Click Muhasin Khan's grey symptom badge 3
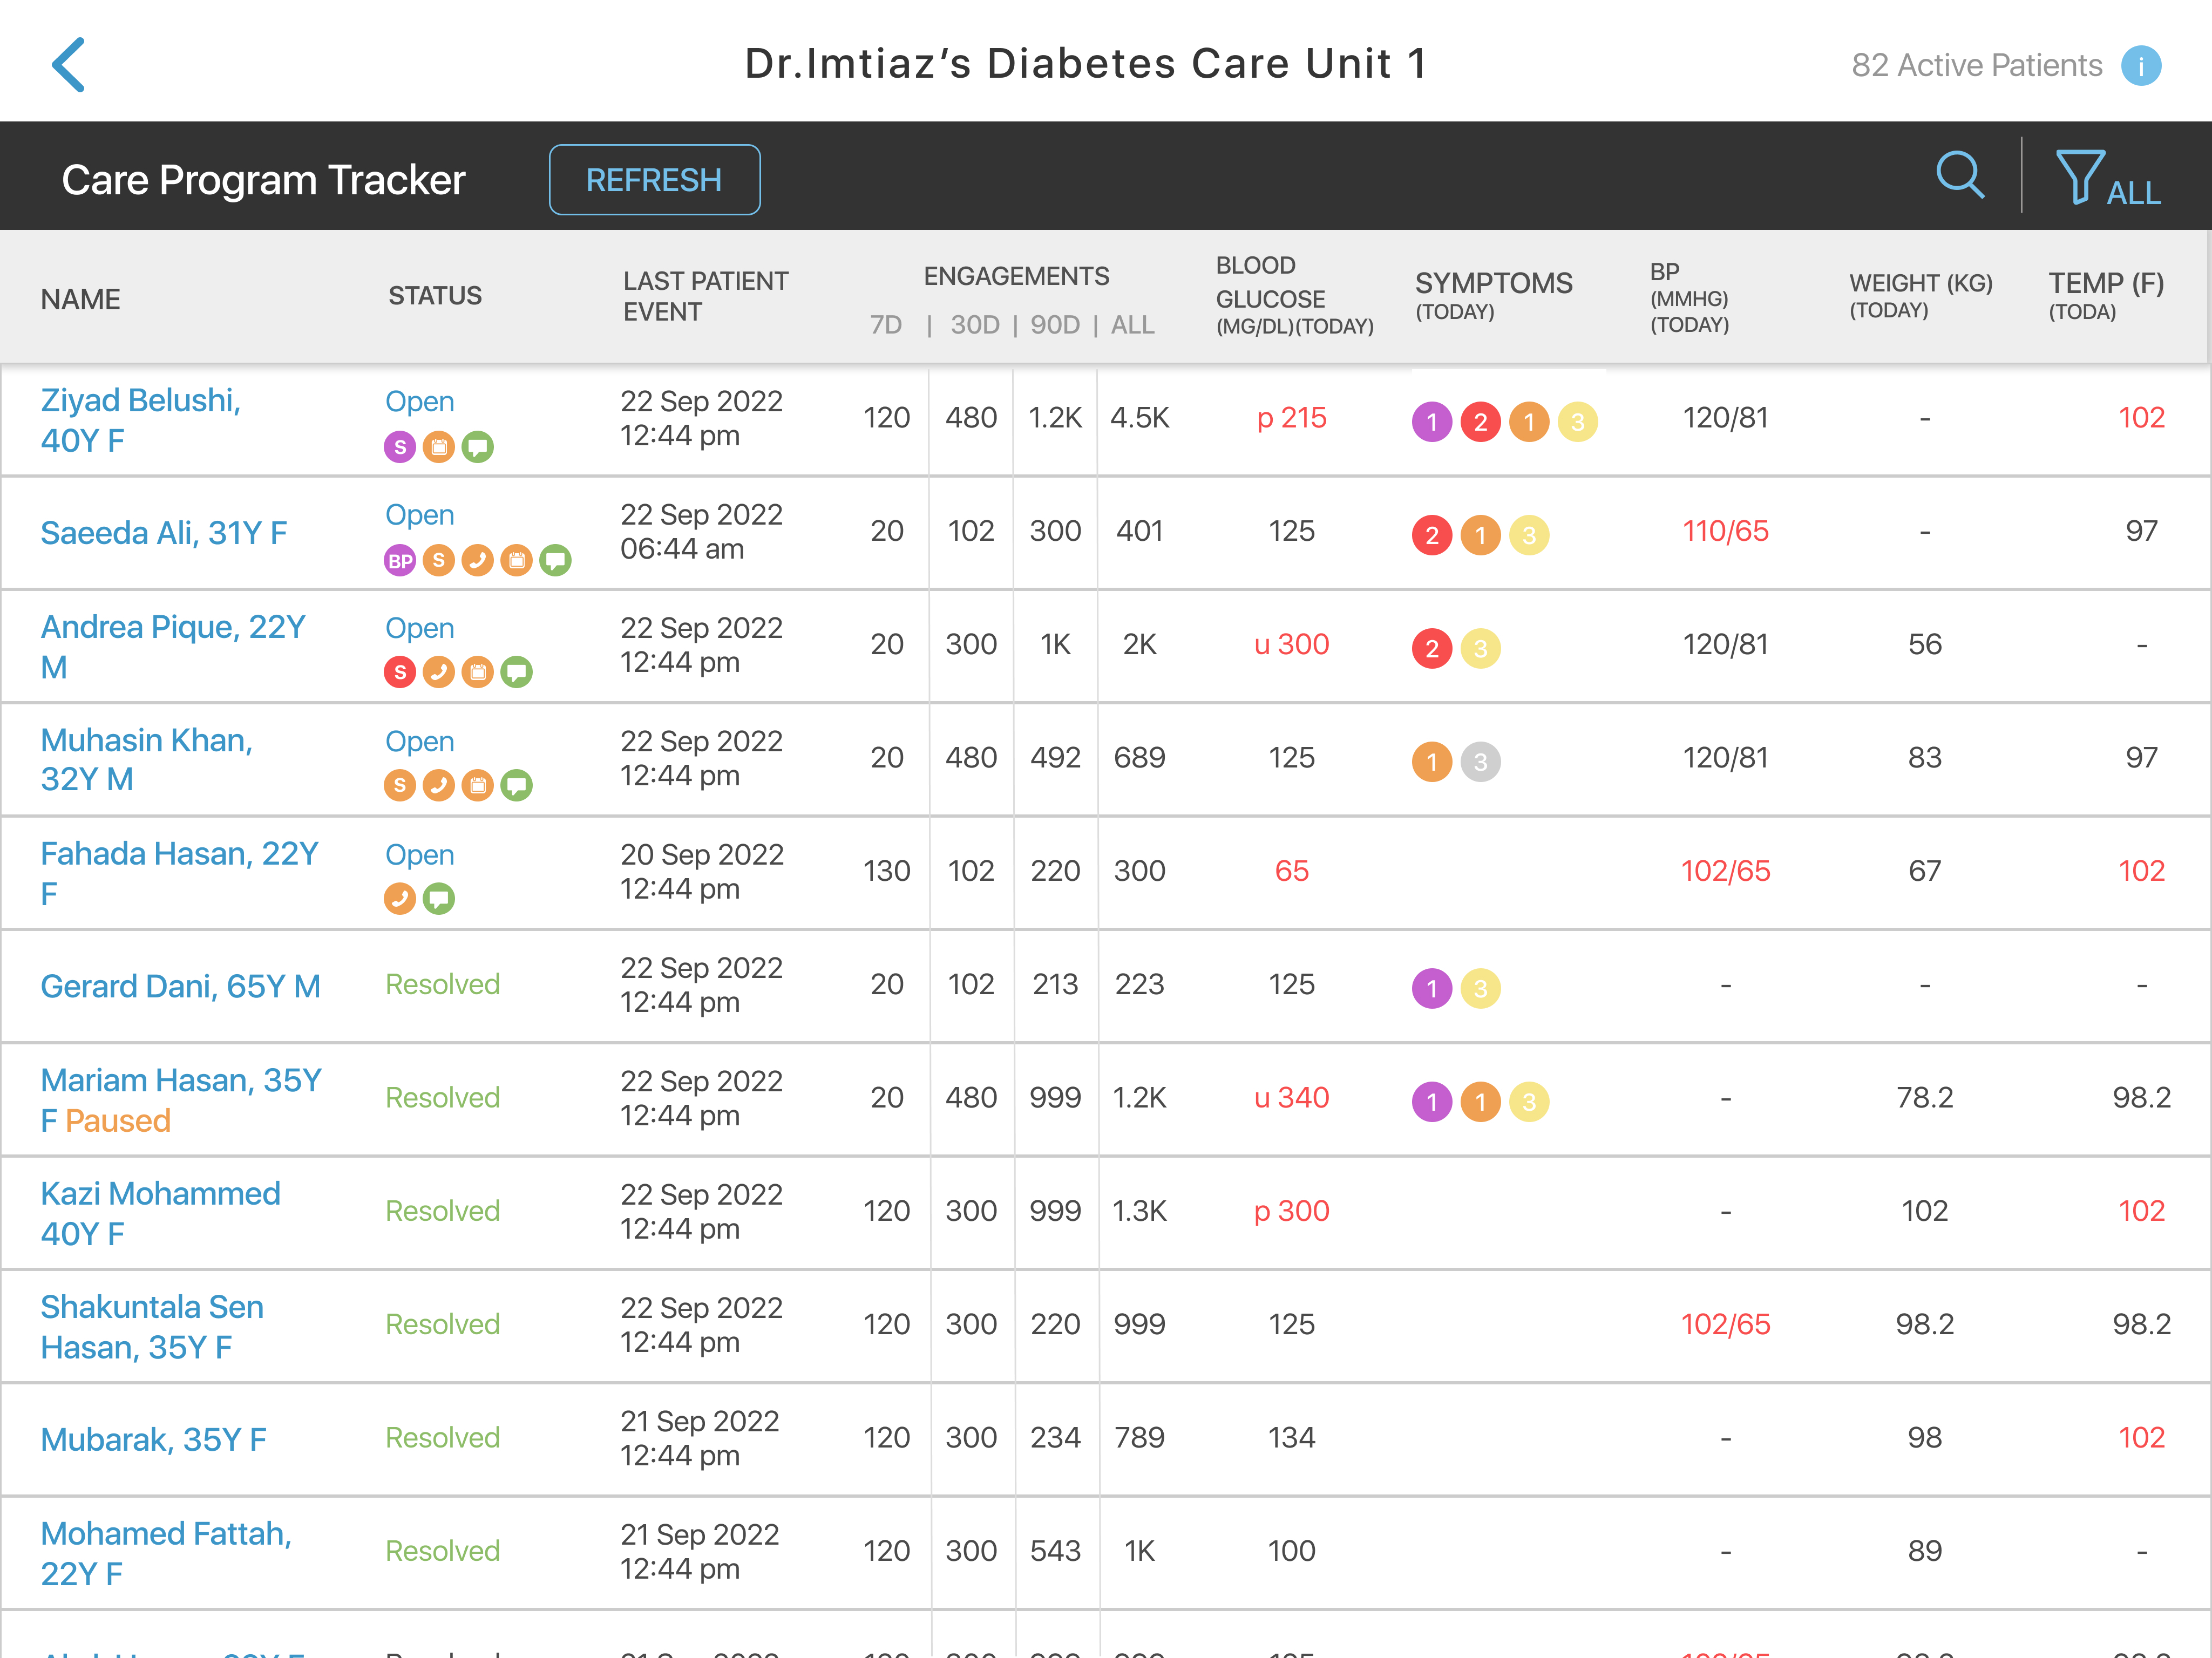Viewport: 2212px width, 1658px height. (x=1480, y=762)
